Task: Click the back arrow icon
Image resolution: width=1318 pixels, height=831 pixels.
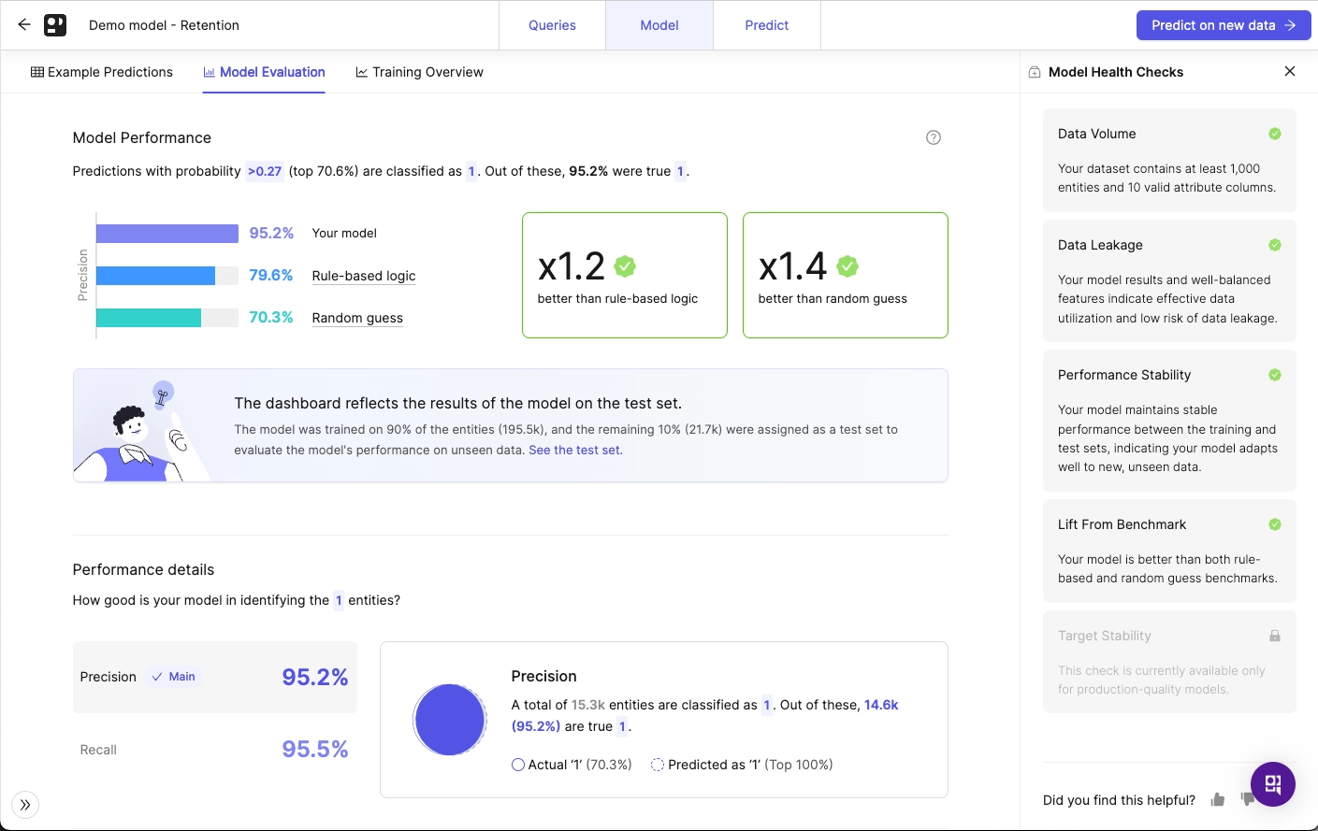Action: click(24, 25)
